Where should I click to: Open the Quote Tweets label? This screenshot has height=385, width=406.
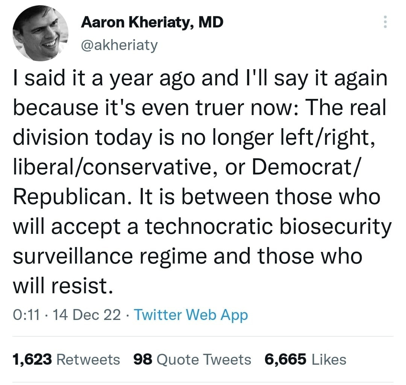[203, 359]
